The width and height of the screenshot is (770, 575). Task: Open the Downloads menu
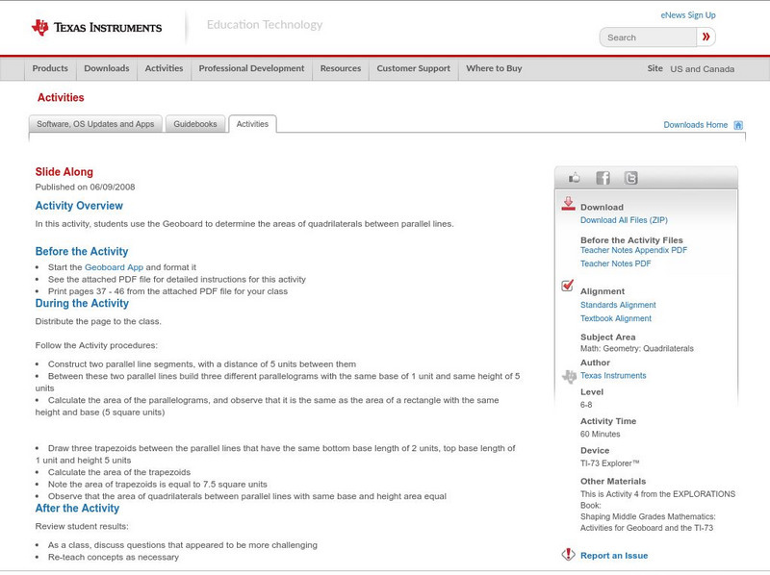click(x=107, y=68)
